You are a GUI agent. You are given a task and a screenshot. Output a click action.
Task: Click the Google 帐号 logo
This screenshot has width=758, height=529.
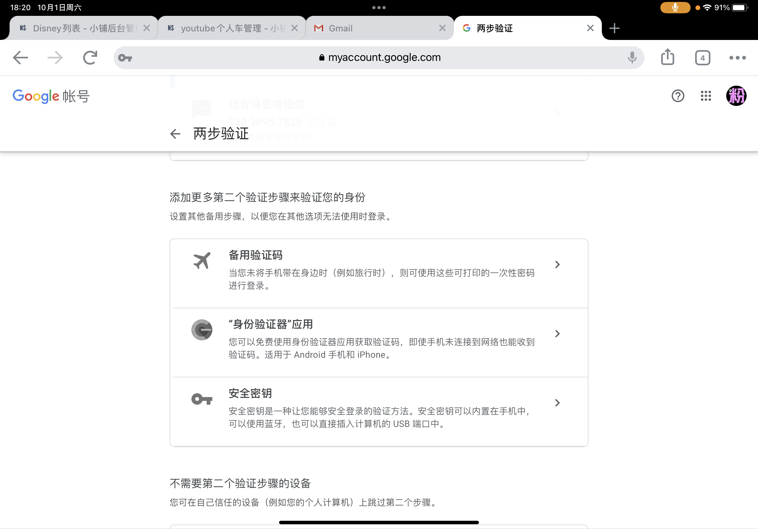(50, 96)
